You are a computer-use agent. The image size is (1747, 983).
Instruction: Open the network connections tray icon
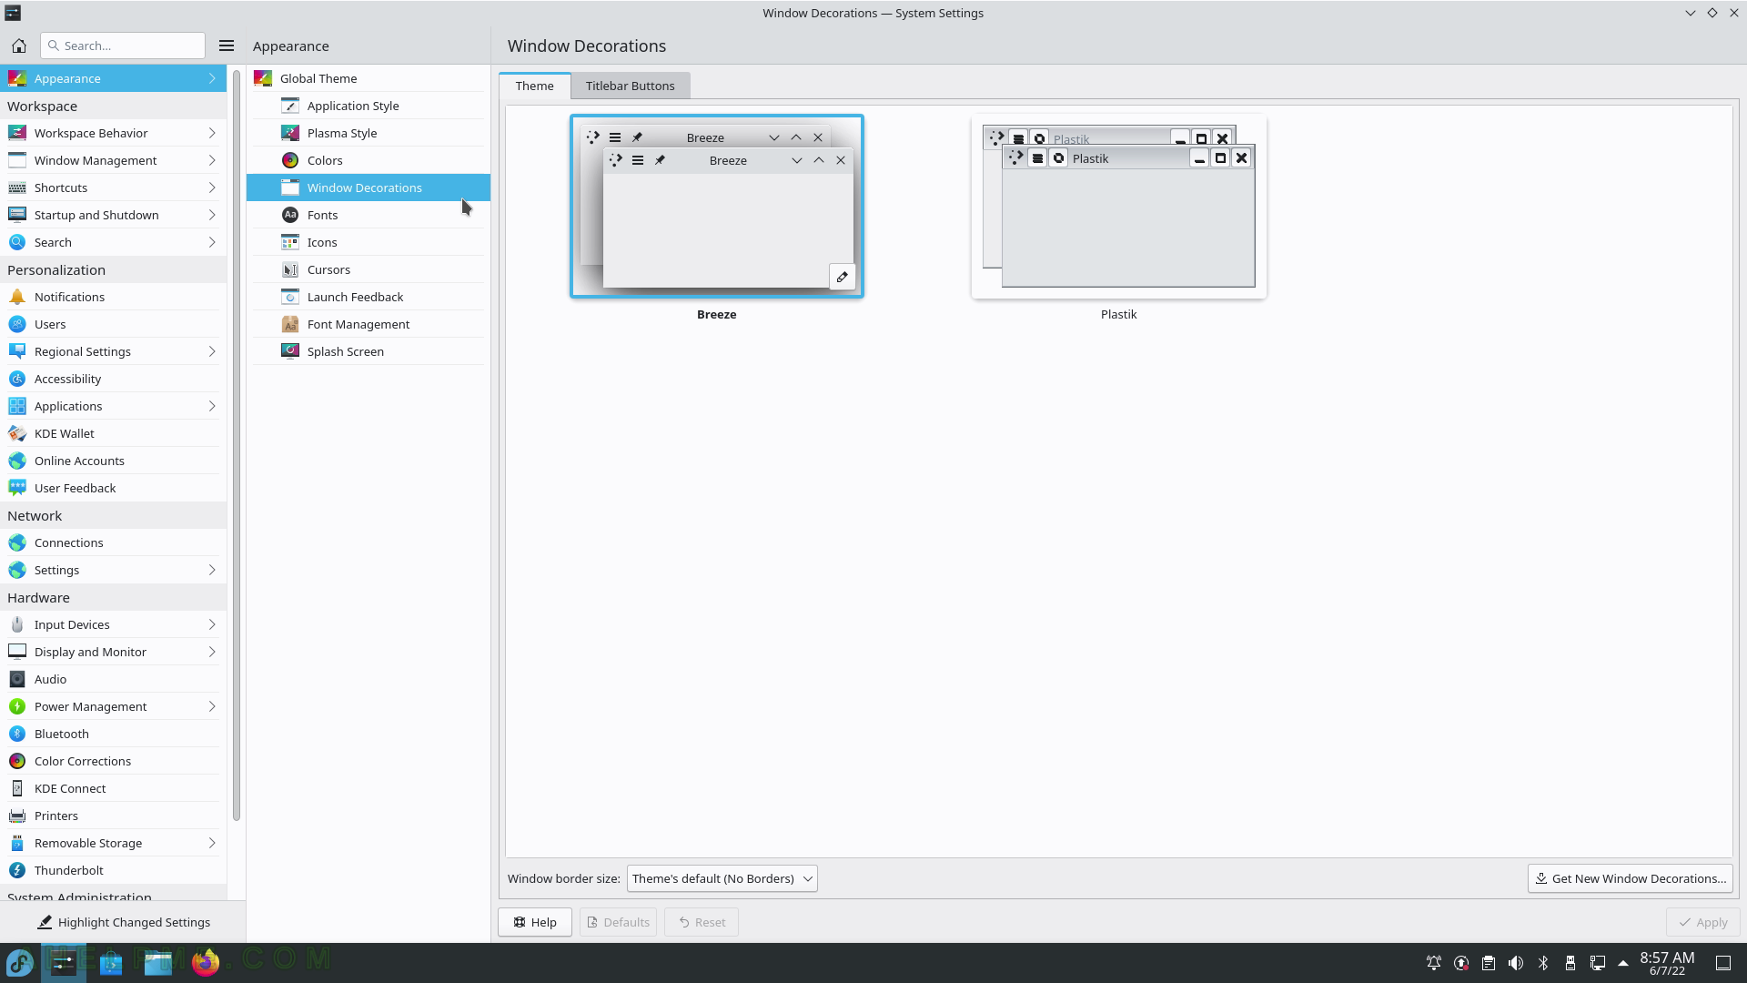point(1598,963)
